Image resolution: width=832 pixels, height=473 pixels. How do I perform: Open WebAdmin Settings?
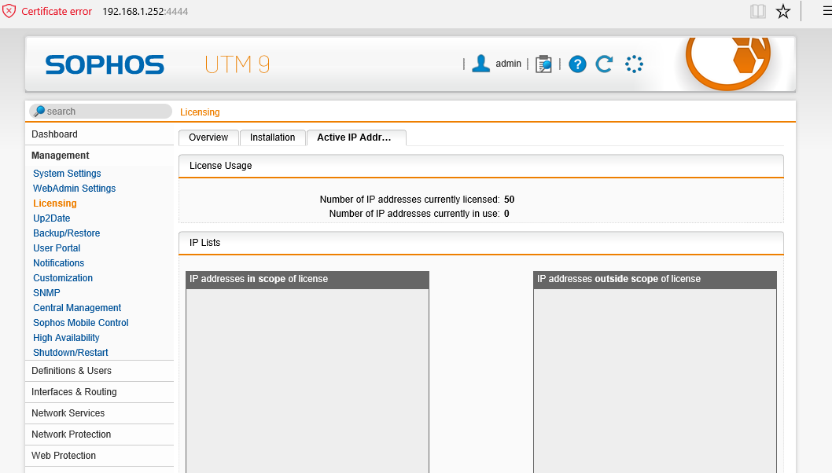click(74, 189)
